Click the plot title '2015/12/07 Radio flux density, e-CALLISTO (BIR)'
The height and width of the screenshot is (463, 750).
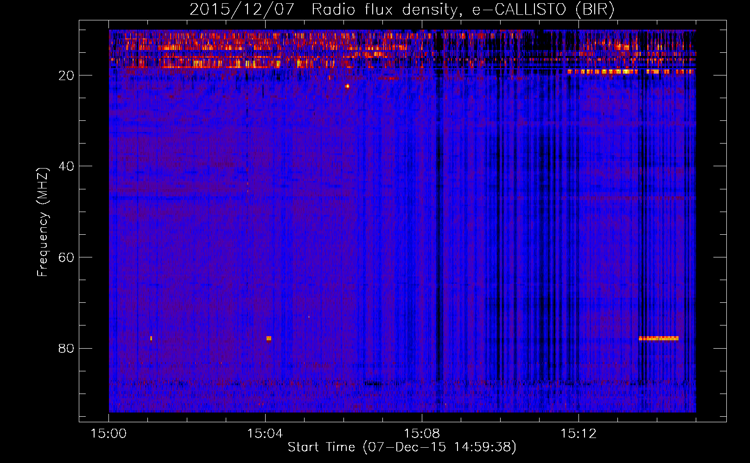click(x=402, y=9)
